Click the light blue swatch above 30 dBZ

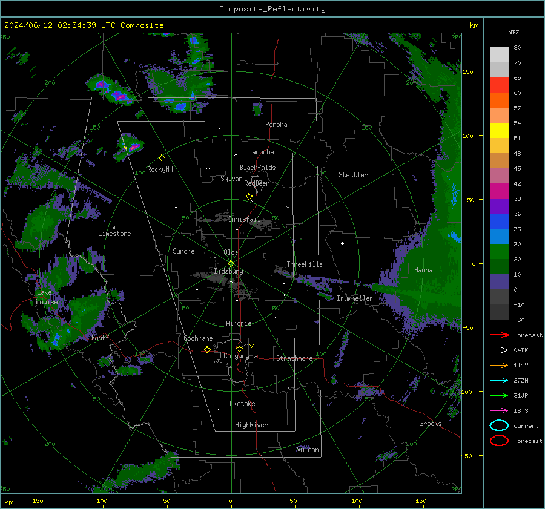click(x=499, y=236)
